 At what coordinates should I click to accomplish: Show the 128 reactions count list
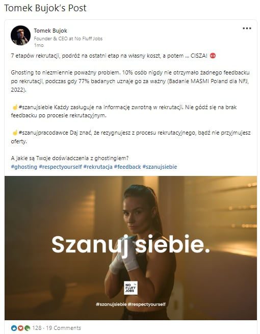tap(37, 328)
